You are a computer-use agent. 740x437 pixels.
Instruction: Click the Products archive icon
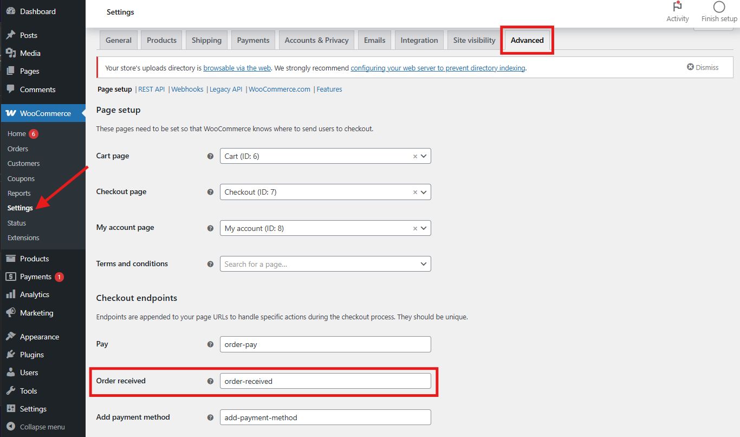pyautogui.click(x=10, y=259)
